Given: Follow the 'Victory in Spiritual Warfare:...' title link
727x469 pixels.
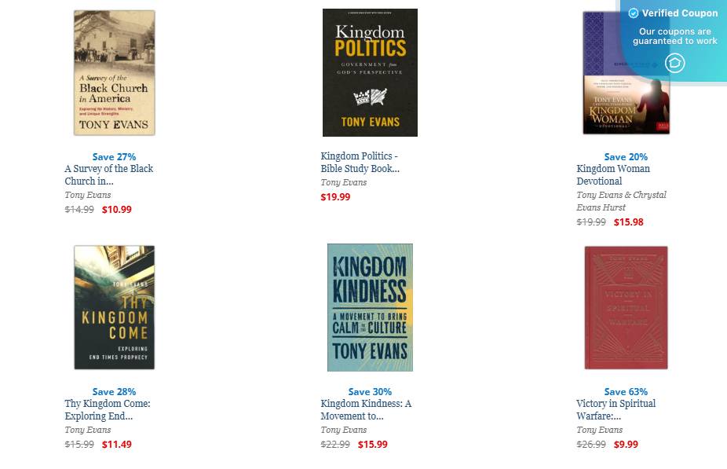Looking at the screenshot, I should [x=616, y=409].
